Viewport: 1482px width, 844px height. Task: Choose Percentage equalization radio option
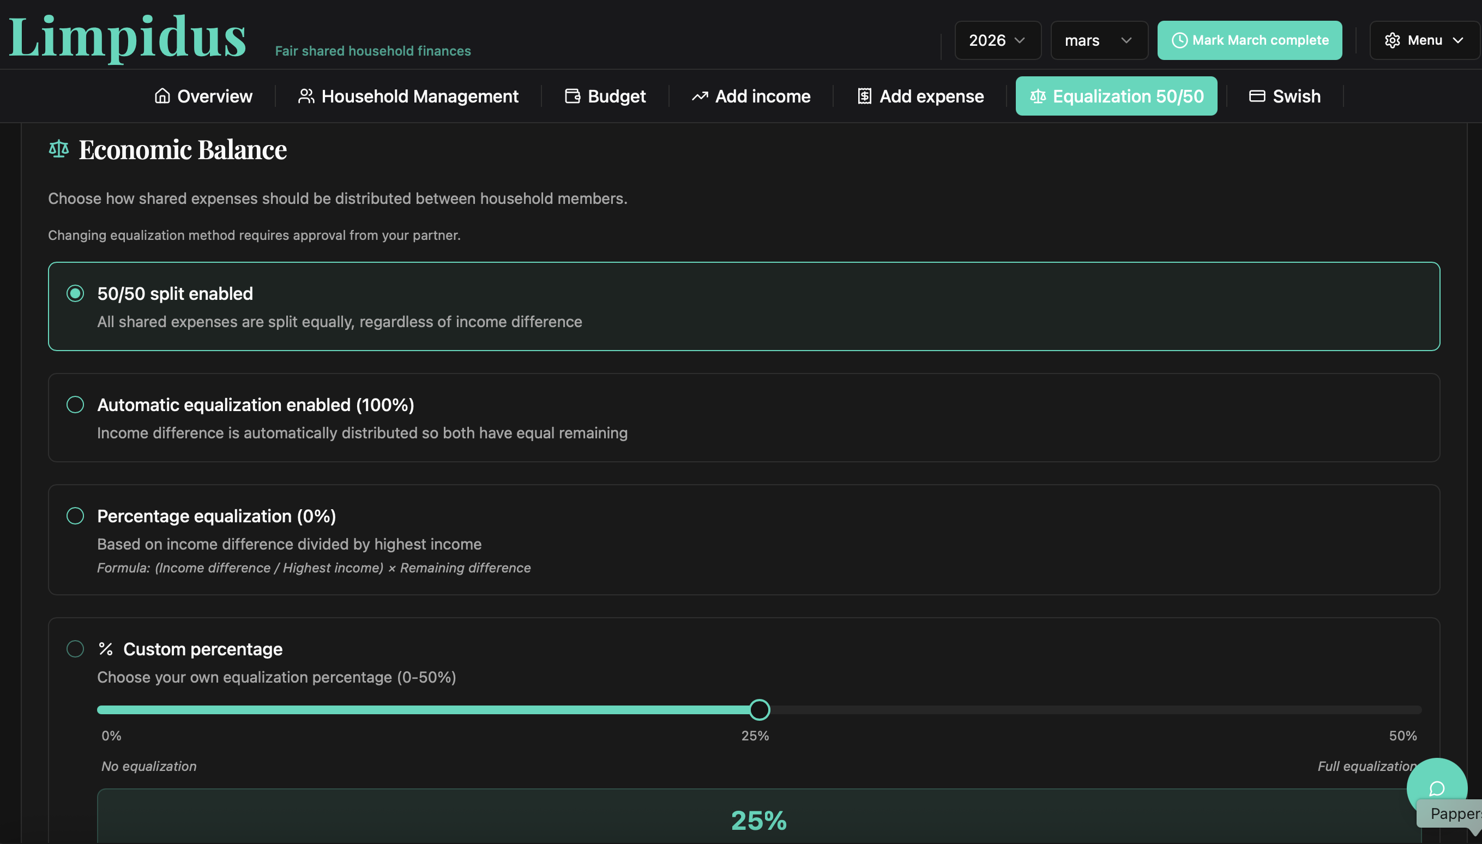point(75,516)
